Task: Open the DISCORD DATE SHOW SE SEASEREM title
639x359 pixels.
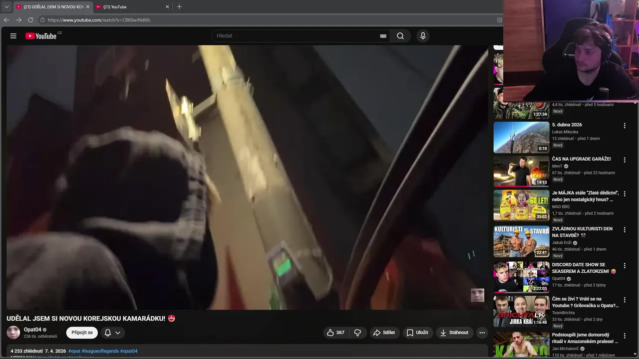Action: point(584,268)
